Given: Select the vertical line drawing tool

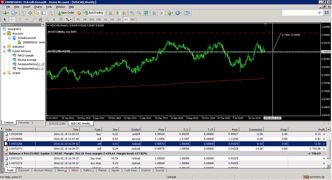Looking at the screenshot, I should pos(20,19).
